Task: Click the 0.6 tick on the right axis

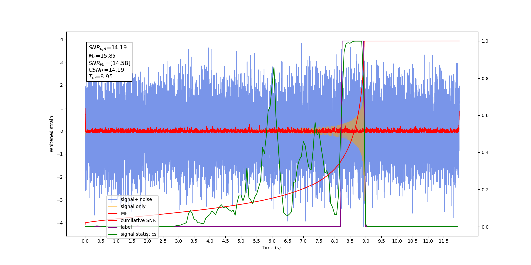Action: (x=485, y=116)
